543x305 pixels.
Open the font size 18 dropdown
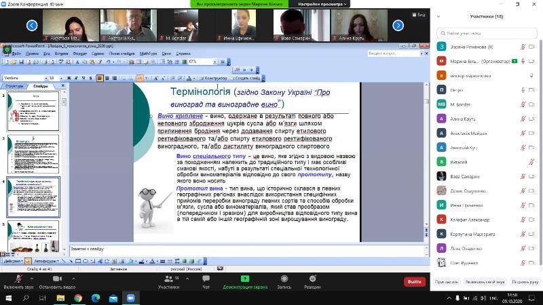click(61, 78)
